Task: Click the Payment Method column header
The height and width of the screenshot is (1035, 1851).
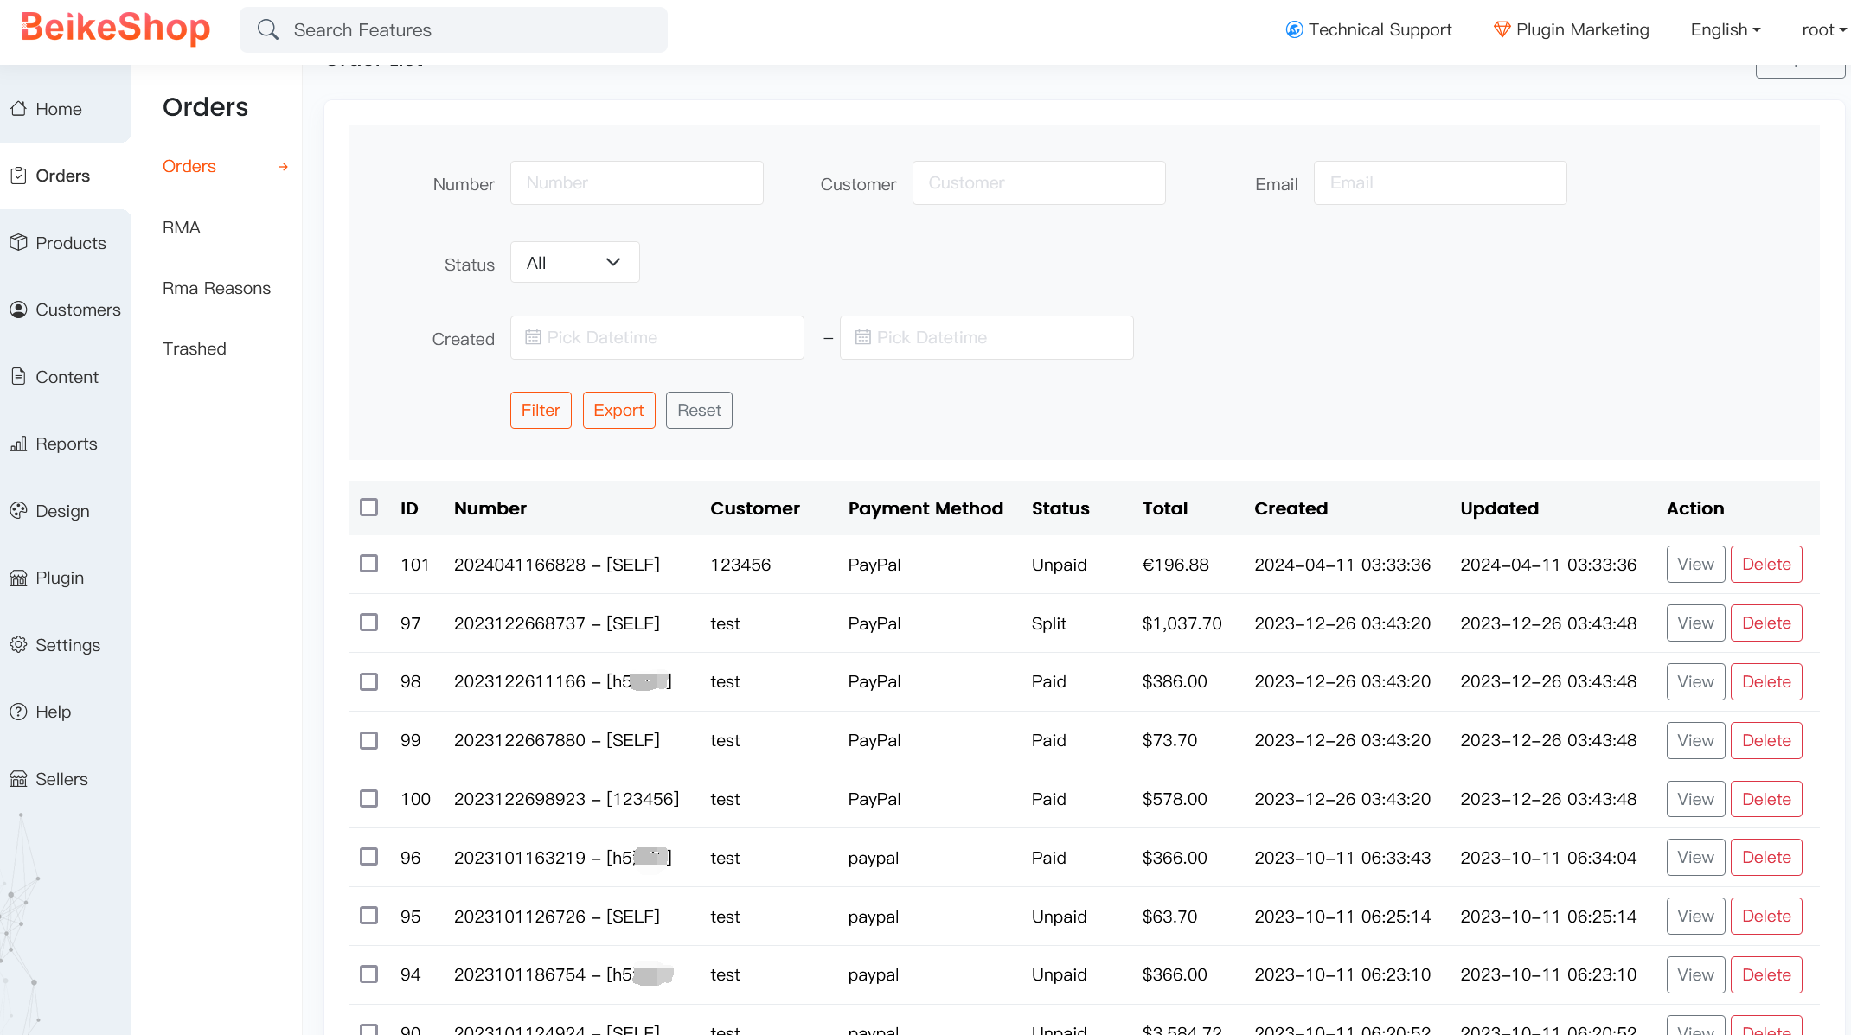Action: (925, 508)
